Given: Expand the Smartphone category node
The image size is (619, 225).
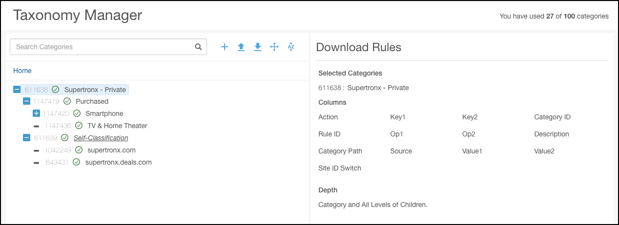Looking at the screenshot, I should point(36,113).
